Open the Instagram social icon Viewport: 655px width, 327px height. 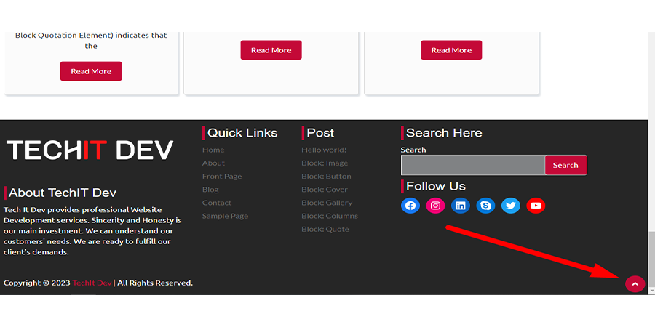[435, 206]
